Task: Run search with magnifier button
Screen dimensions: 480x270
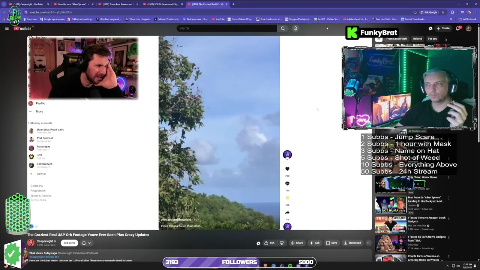Action: click(283, 28)
